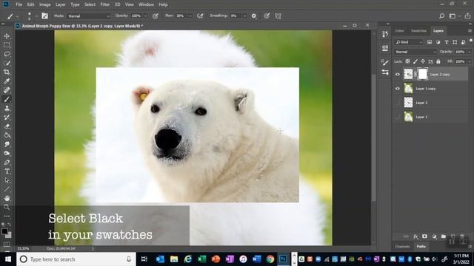Screen dimensions: 474x266
Task: Switch to the Paths tab
Action: pyautogui.click(x=421, y=246)
